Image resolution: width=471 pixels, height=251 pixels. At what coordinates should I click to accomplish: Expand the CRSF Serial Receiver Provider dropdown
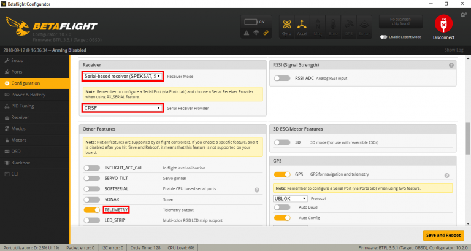pyautogui.click(x=123, y=108)
